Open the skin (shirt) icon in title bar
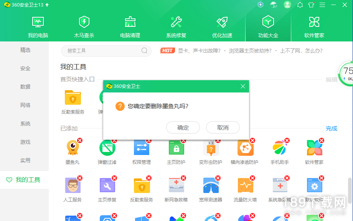Image resolution: width=353 pixels, height=221 pixels. click(311, 5)
